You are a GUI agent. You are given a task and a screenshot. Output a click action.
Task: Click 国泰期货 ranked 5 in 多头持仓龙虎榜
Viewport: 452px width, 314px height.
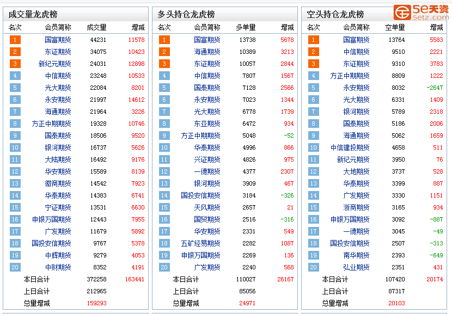[x=207, y=88]
